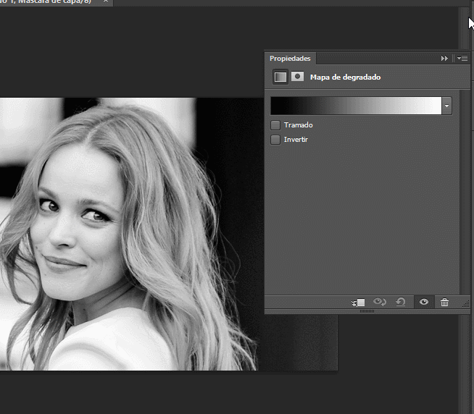Select the layer mask icon in Propiedades

(x=297, y=77)
